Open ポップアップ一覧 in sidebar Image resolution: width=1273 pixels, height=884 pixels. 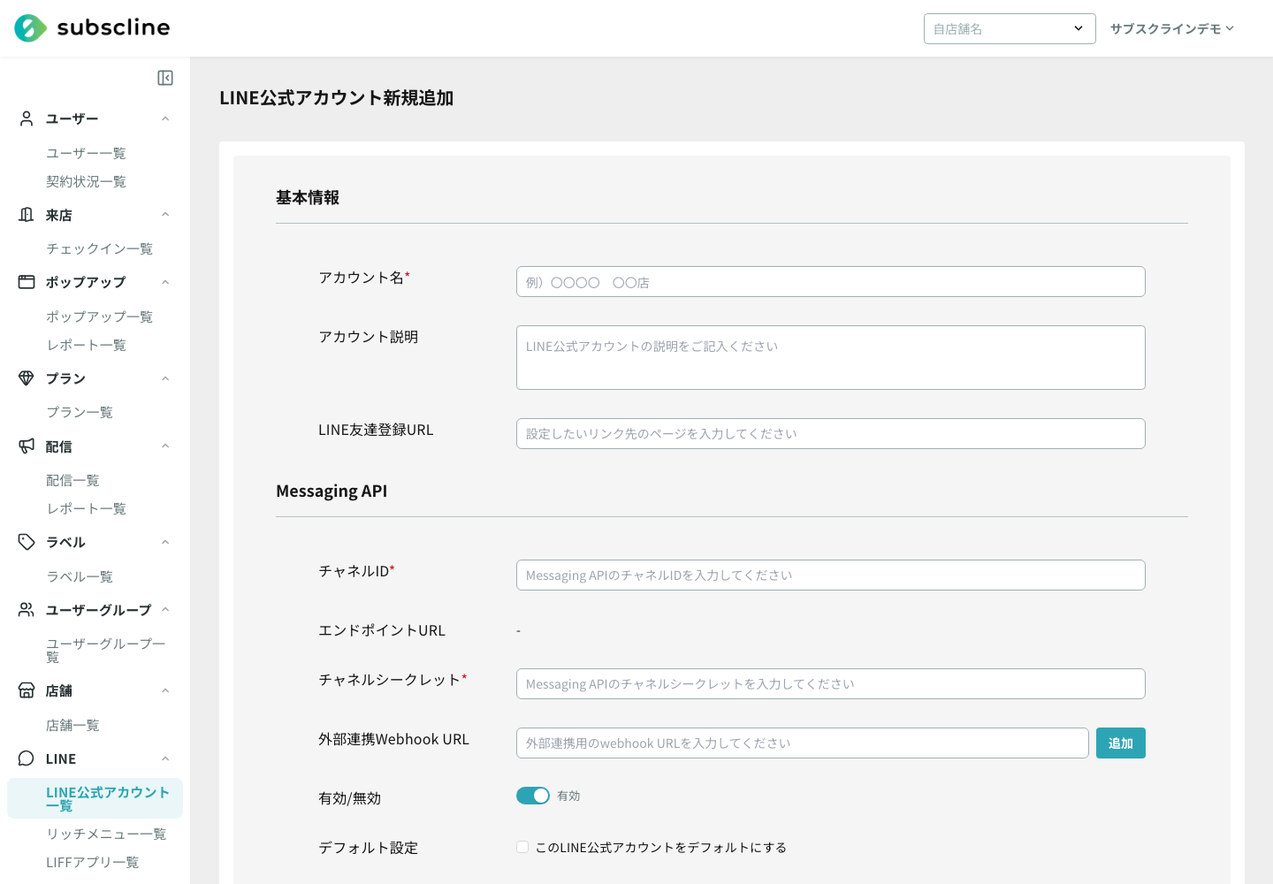[99, 316]
